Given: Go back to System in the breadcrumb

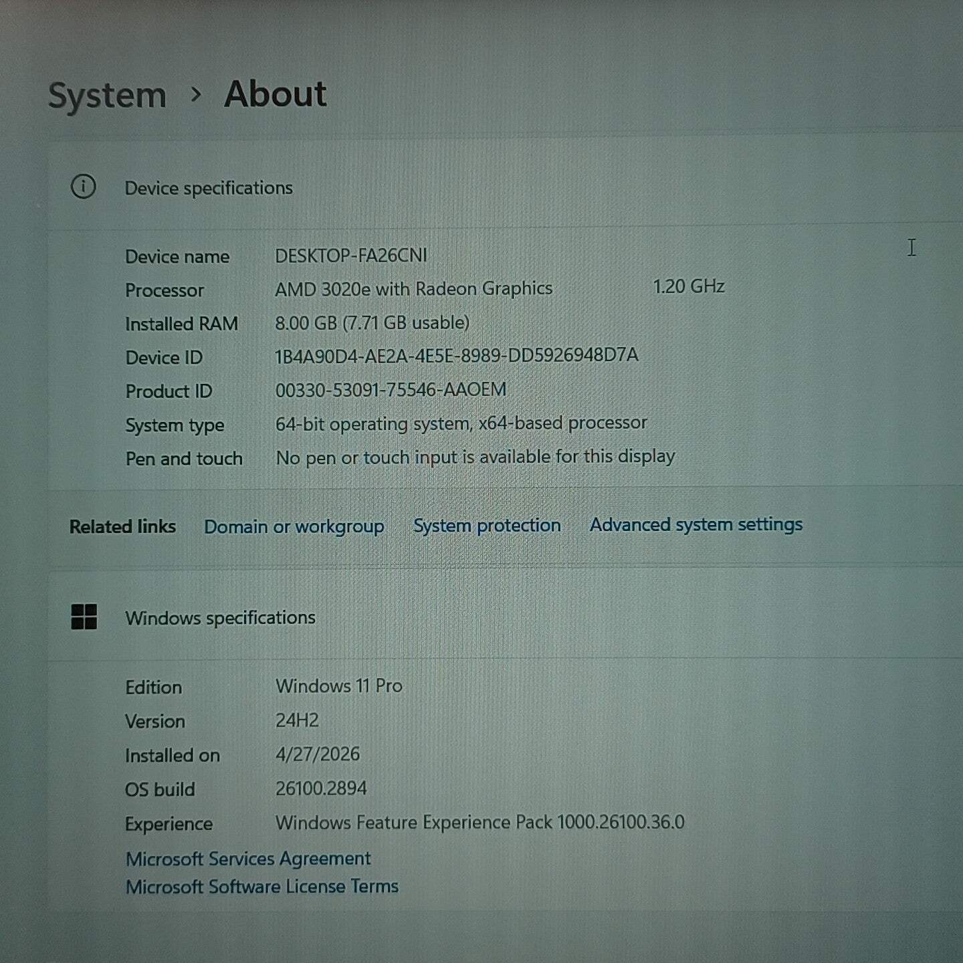Looking at the screenshot, I should (108, 96).
